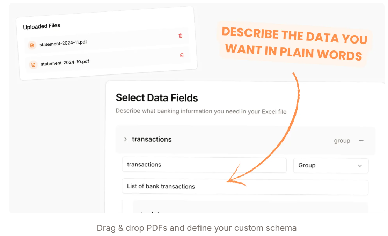388x236 pixels.
Task: Collapse the transactions group with the minus icon
Action: click(x=361, y=140)
